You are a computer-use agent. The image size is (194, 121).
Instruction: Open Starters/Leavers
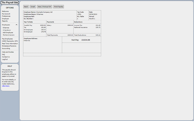(8, 35)
